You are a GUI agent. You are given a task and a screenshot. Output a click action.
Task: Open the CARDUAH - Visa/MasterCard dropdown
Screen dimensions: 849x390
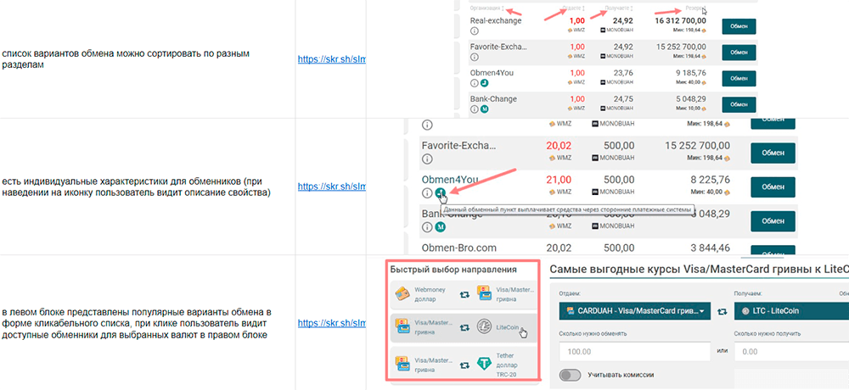[x=634, y=311]
